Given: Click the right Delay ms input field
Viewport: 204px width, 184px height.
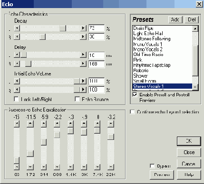Looking at the screenshot, I should tap(97, 64).
